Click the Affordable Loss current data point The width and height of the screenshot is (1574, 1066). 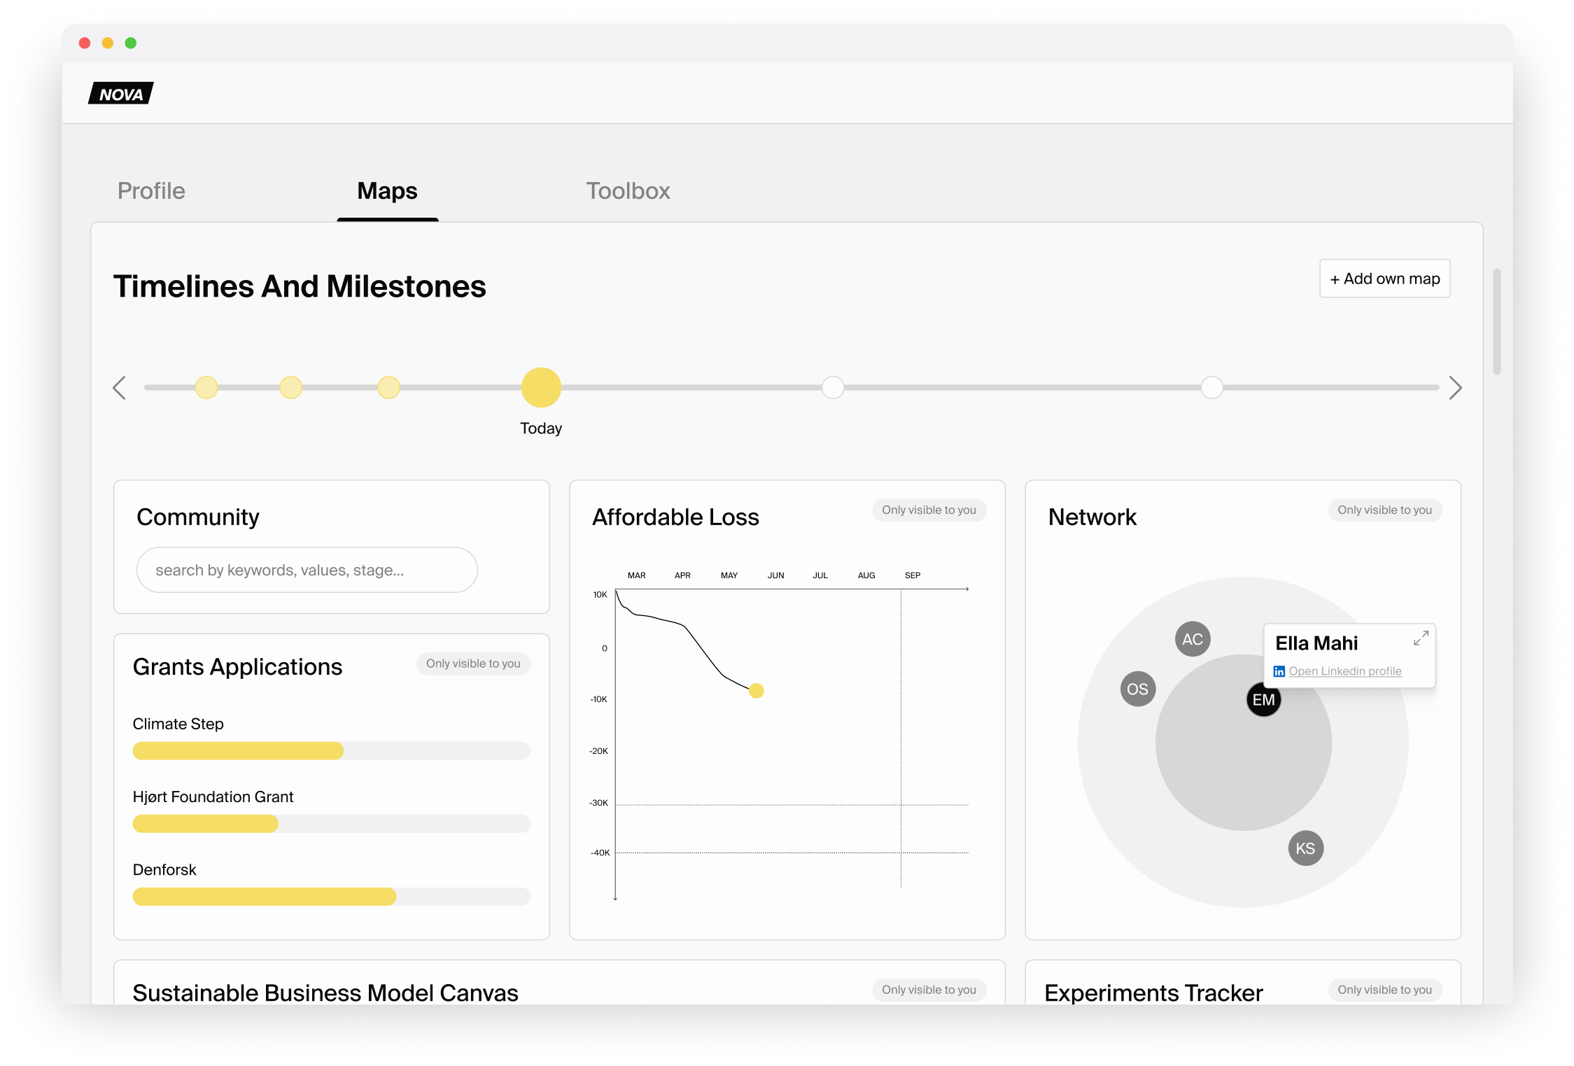756,691
